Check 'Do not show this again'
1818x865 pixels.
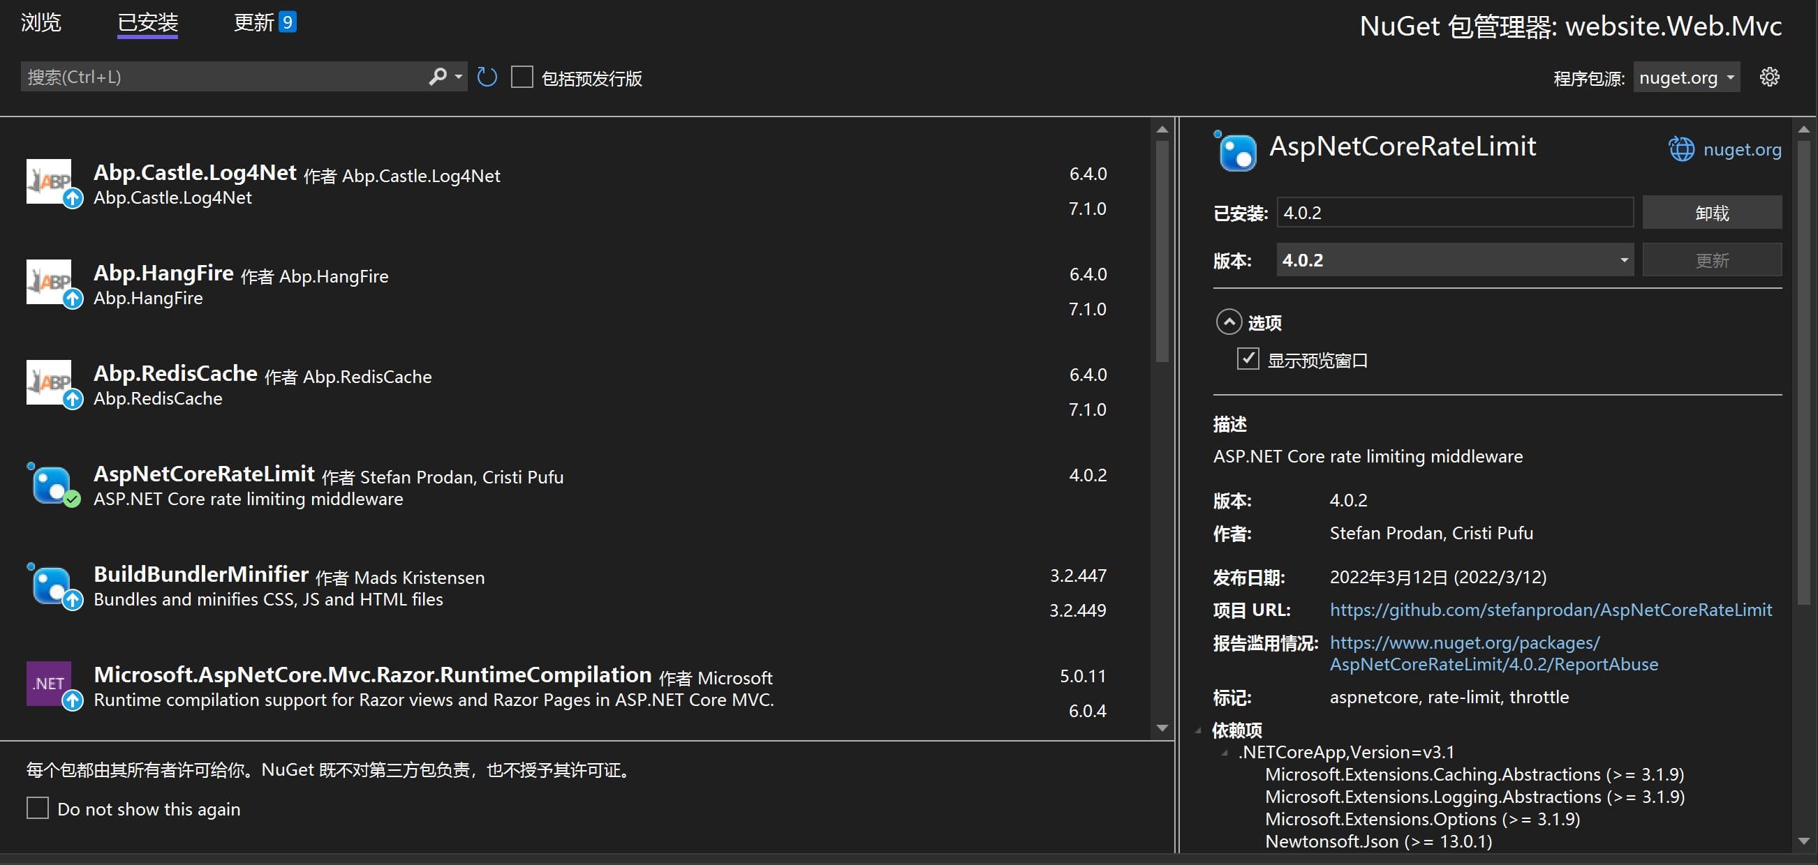click(x=38, y=808)
